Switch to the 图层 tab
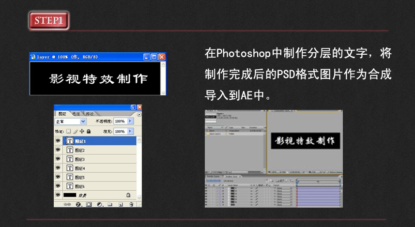 tap(62, 113)
